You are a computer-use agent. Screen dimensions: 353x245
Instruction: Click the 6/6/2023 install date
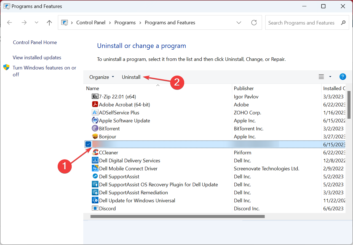tap(333, 209)
